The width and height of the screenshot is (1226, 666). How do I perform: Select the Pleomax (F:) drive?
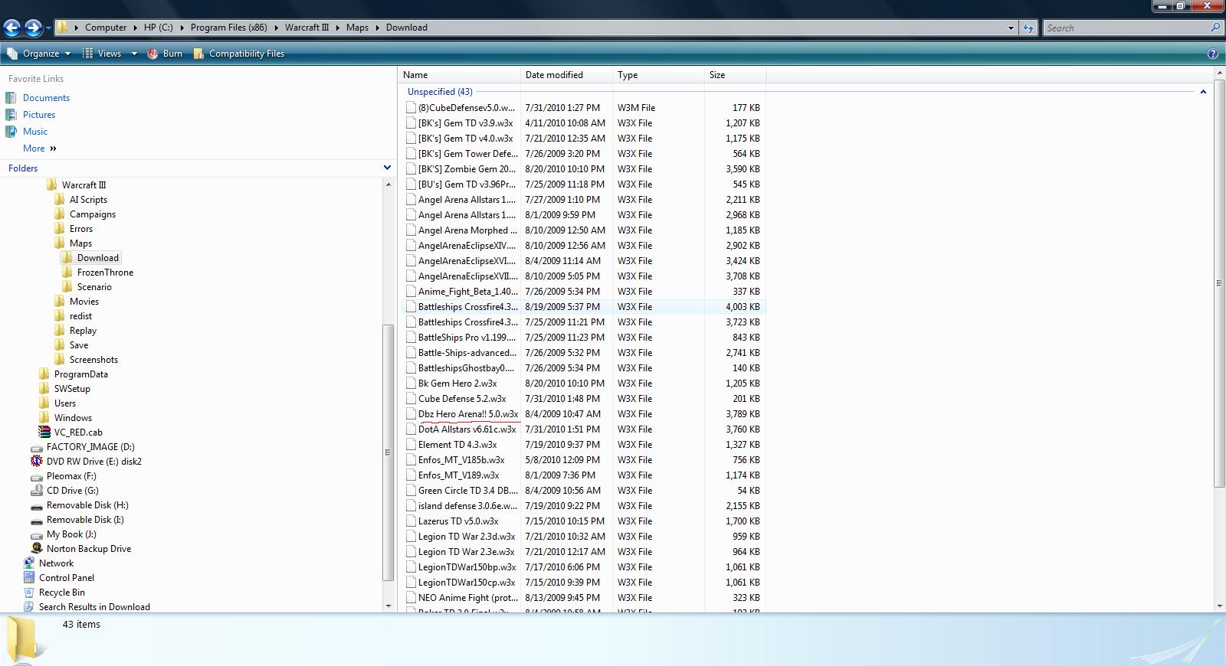click(x=70, y=476)
